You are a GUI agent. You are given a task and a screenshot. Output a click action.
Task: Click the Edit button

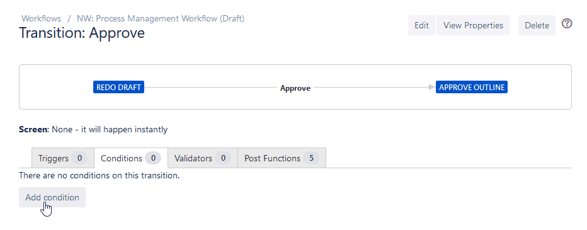click(421, 25)
